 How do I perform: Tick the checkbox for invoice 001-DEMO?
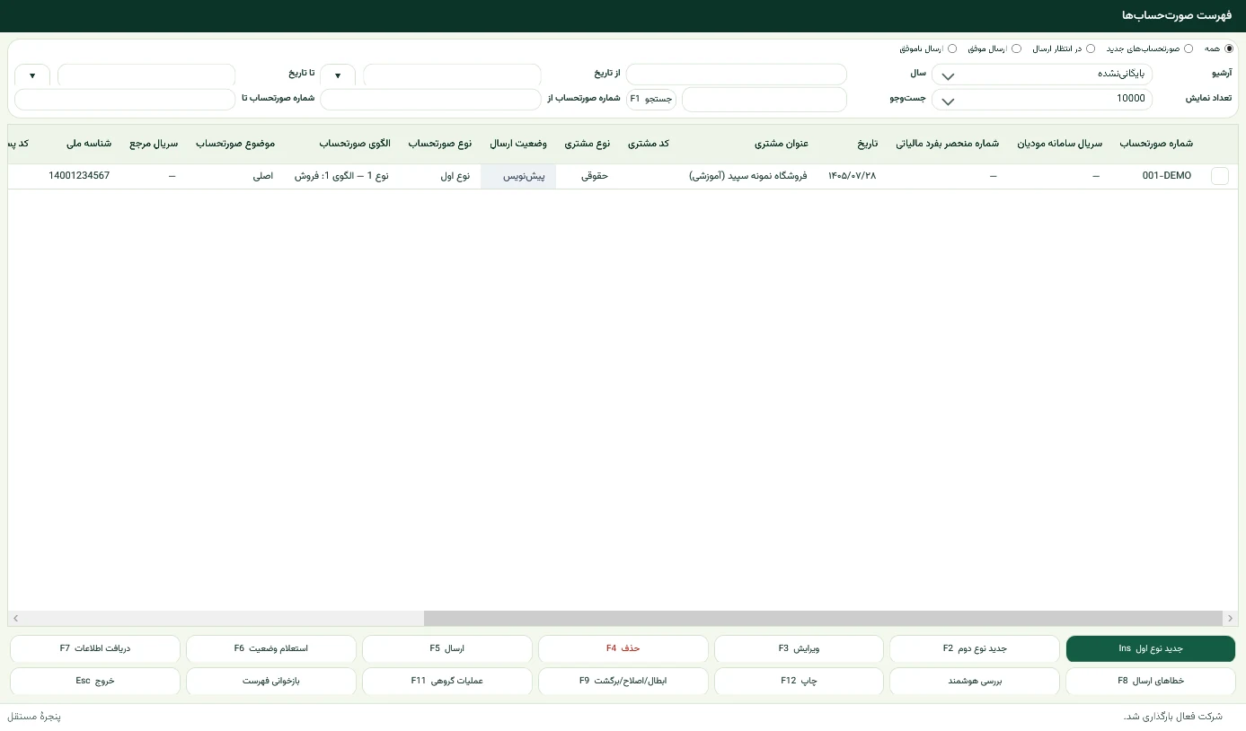[1220, 176]
